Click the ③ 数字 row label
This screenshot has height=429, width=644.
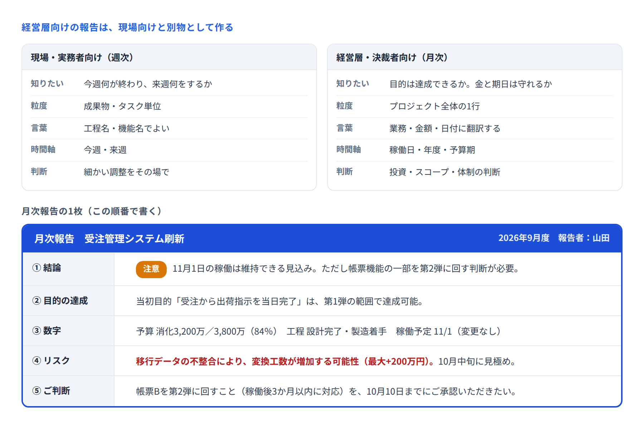[47, 331]
